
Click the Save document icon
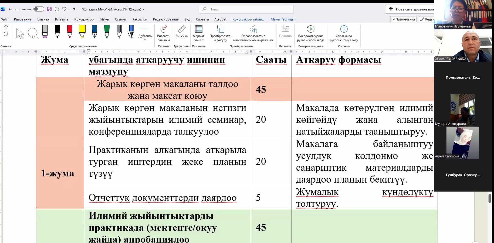[49, 9]
